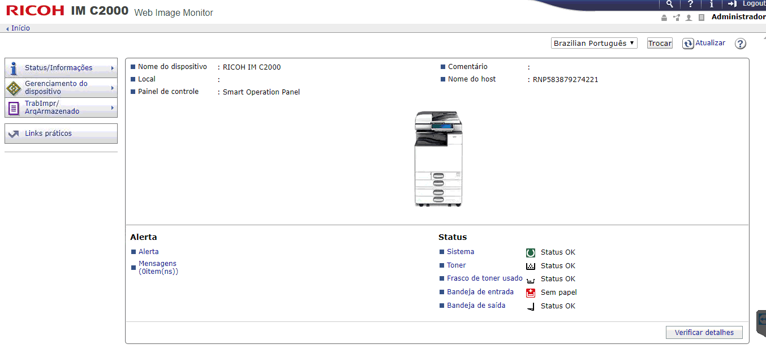Click the Toner status icon
Screen dimensions: 766x361
coord(530,265)
